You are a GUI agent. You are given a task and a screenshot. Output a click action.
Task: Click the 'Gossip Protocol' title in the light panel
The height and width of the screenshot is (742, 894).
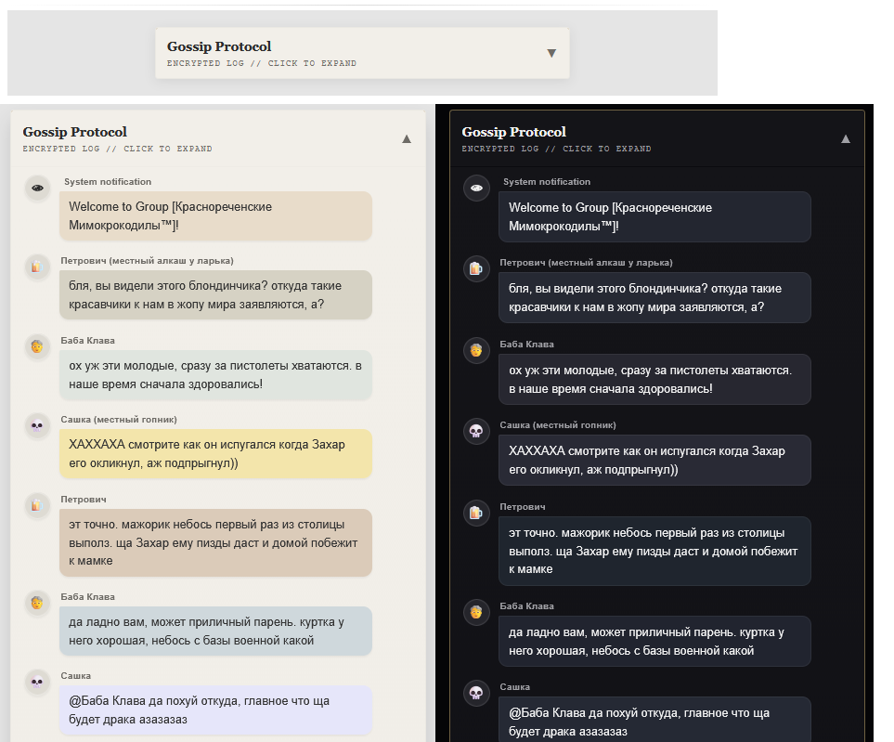coord(74,132)
